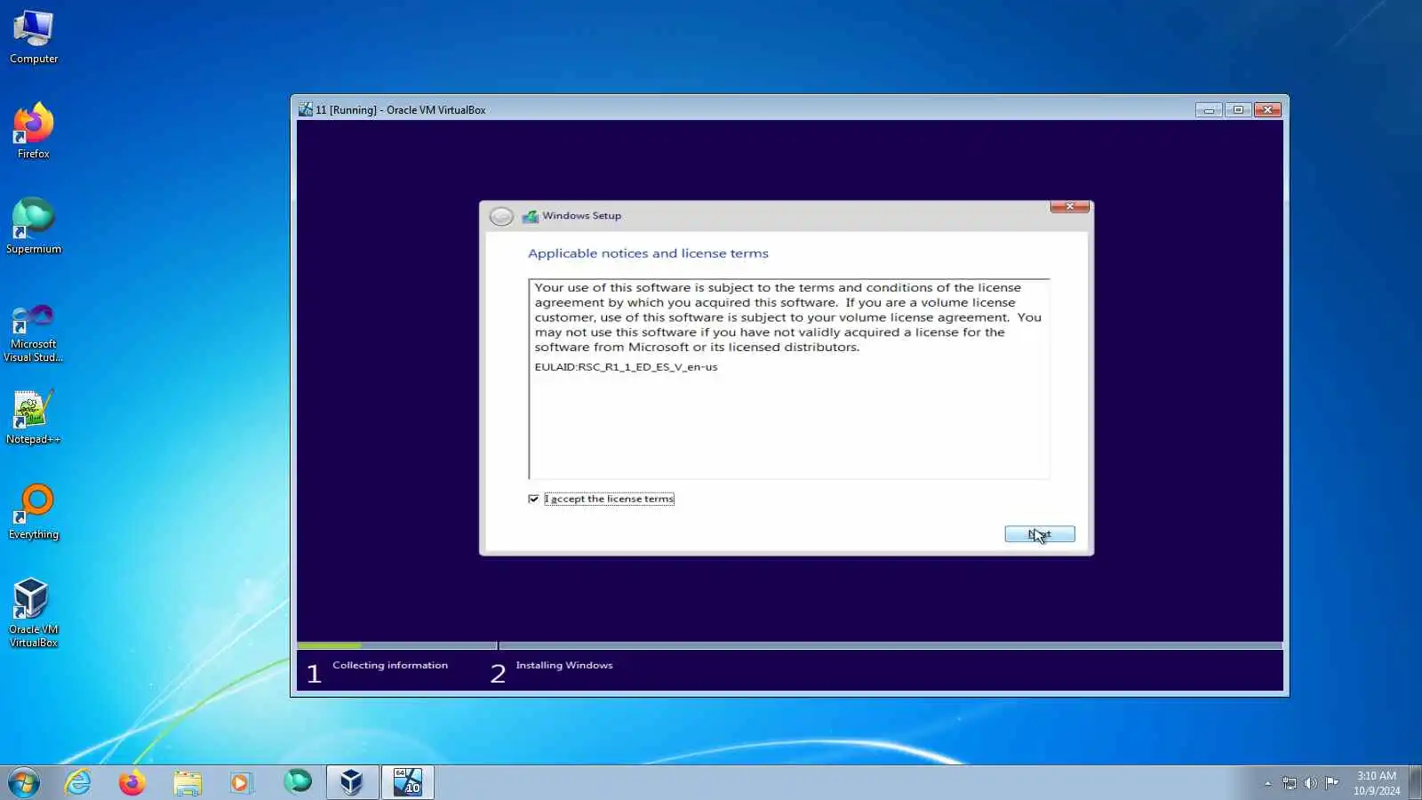Open Windows Explorer from the taskbar
The width and height of the screenshot is (1422, 800).
[x=188, y=782]
